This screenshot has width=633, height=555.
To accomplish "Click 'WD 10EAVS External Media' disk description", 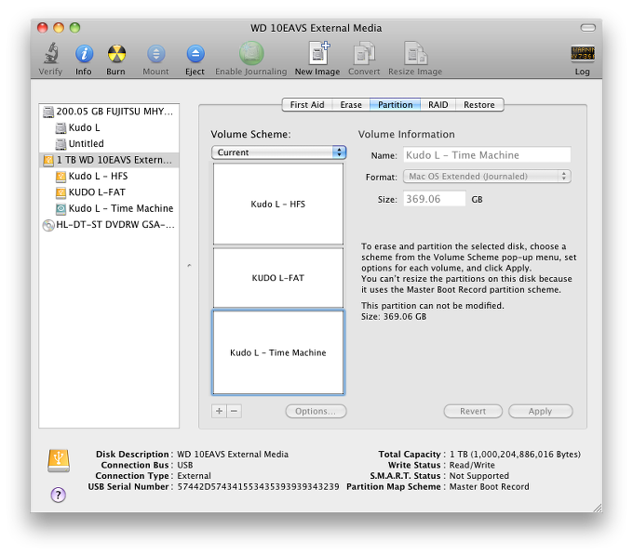I will [233, 455].
